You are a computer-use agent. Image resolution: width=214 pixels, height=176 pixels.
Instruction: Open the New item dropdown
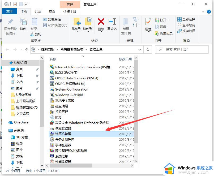click(x=135, y=19)
